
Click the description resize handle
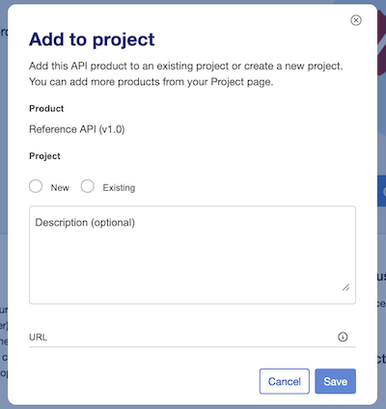click(x=345, y=287)
